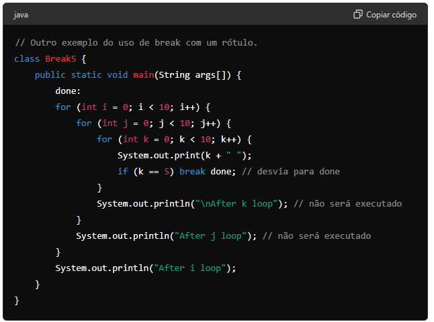Click the "class" keyword

tap(27, 58)
